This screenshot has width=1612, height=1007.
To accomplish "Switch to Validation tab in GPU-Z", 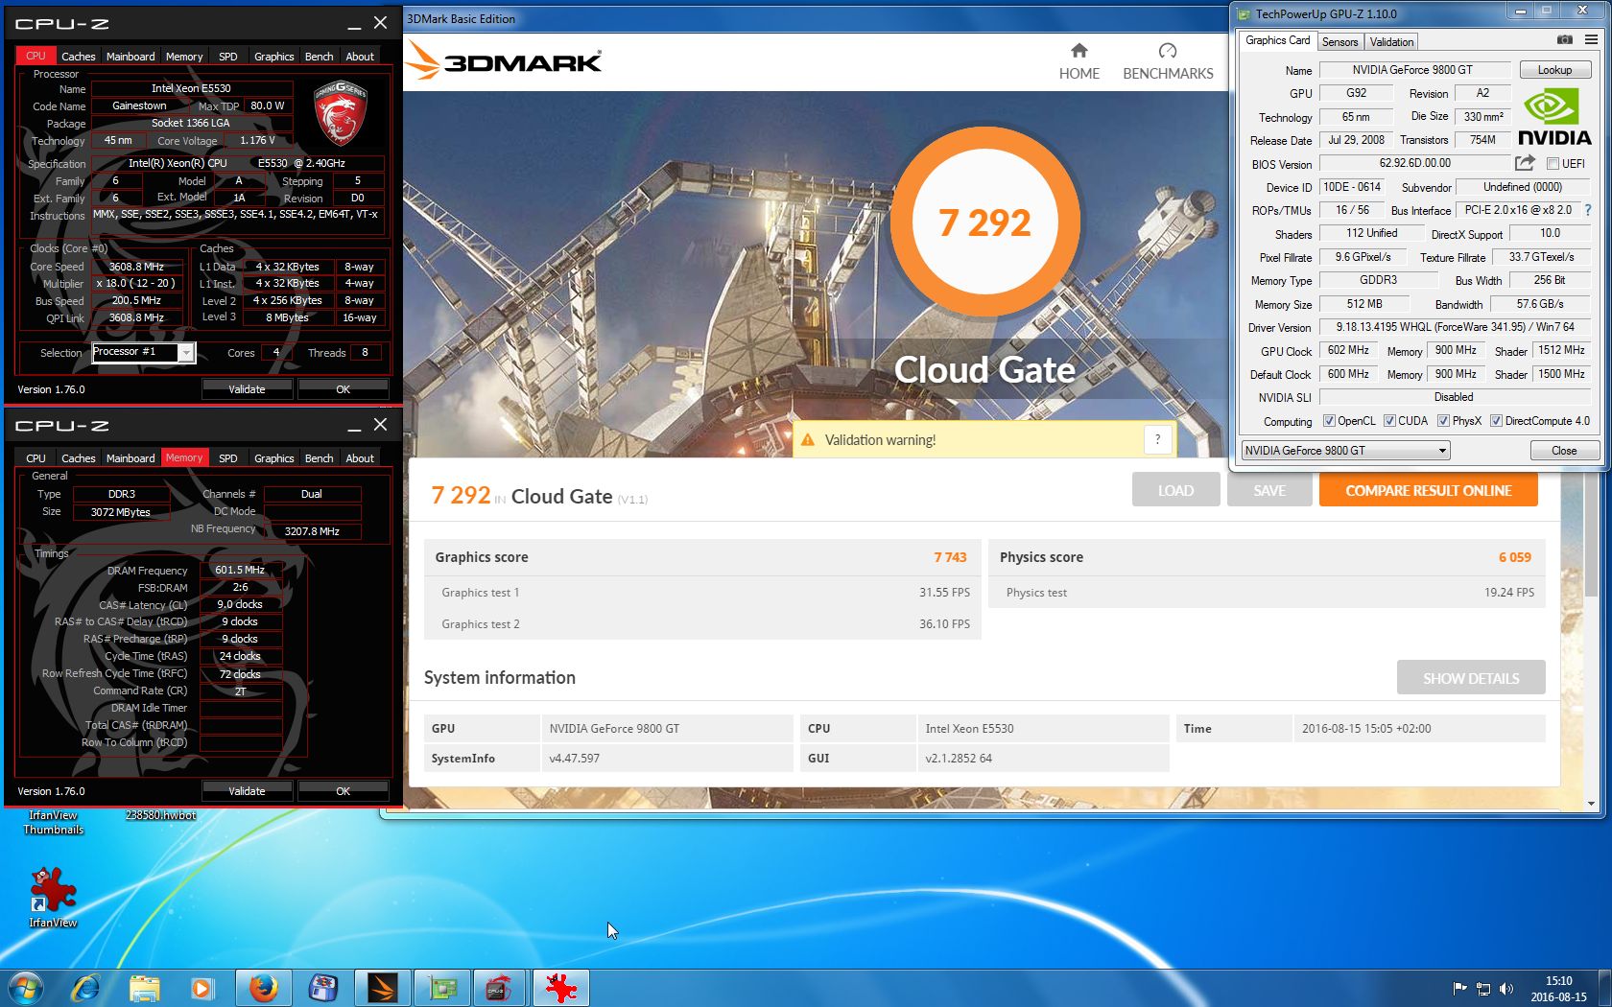I will (1391, 42).
